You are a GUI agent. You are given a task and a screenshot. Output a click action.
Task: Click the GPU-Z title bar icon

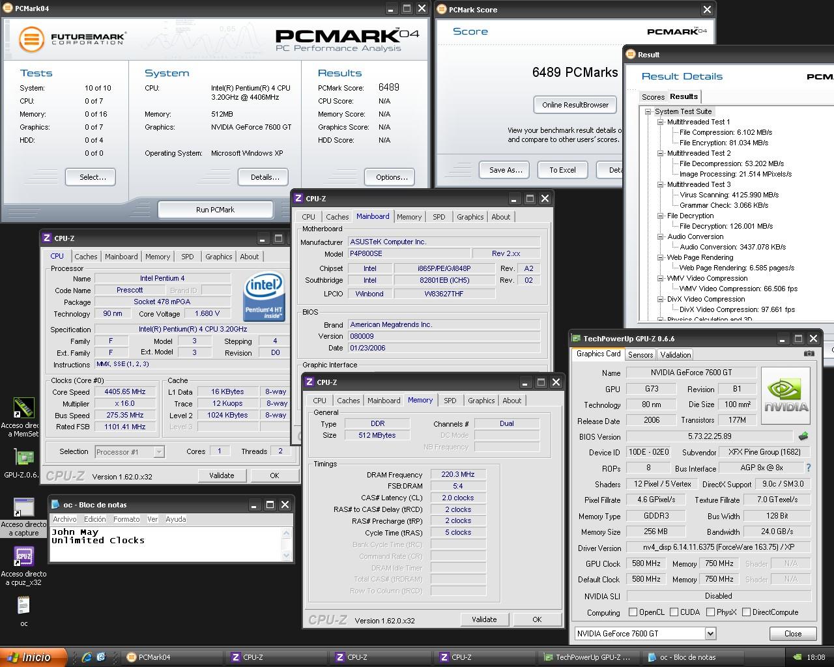(576, 339)
